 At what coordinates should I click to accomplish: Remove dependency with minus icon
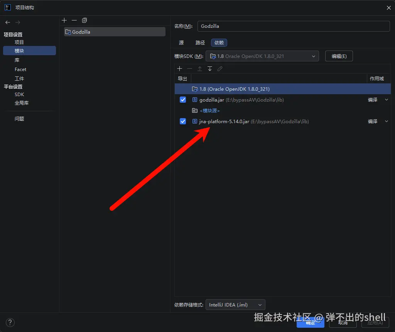pos(189,69)
